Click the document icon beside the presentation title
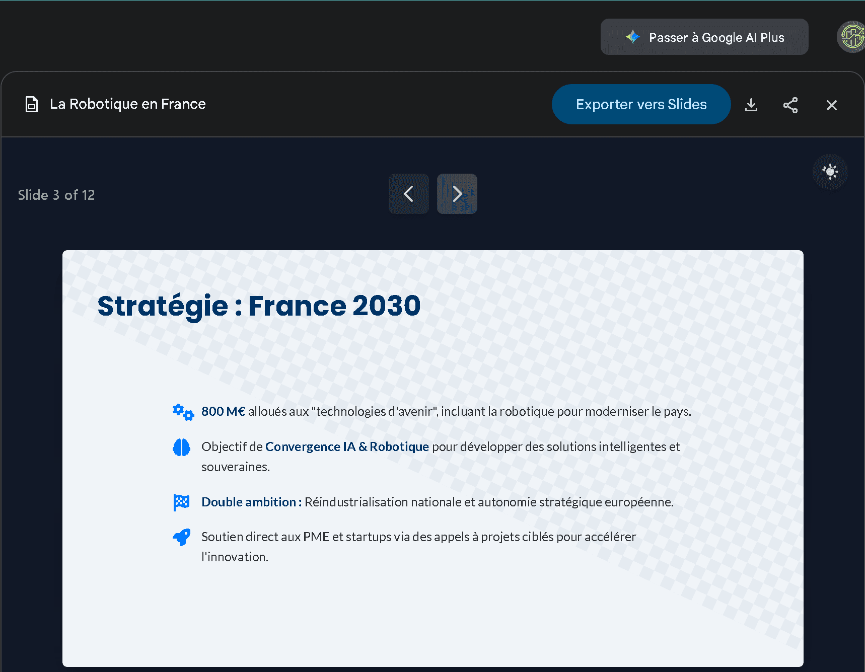This screenshot has height=672, width=865. (x=32, y=104)
